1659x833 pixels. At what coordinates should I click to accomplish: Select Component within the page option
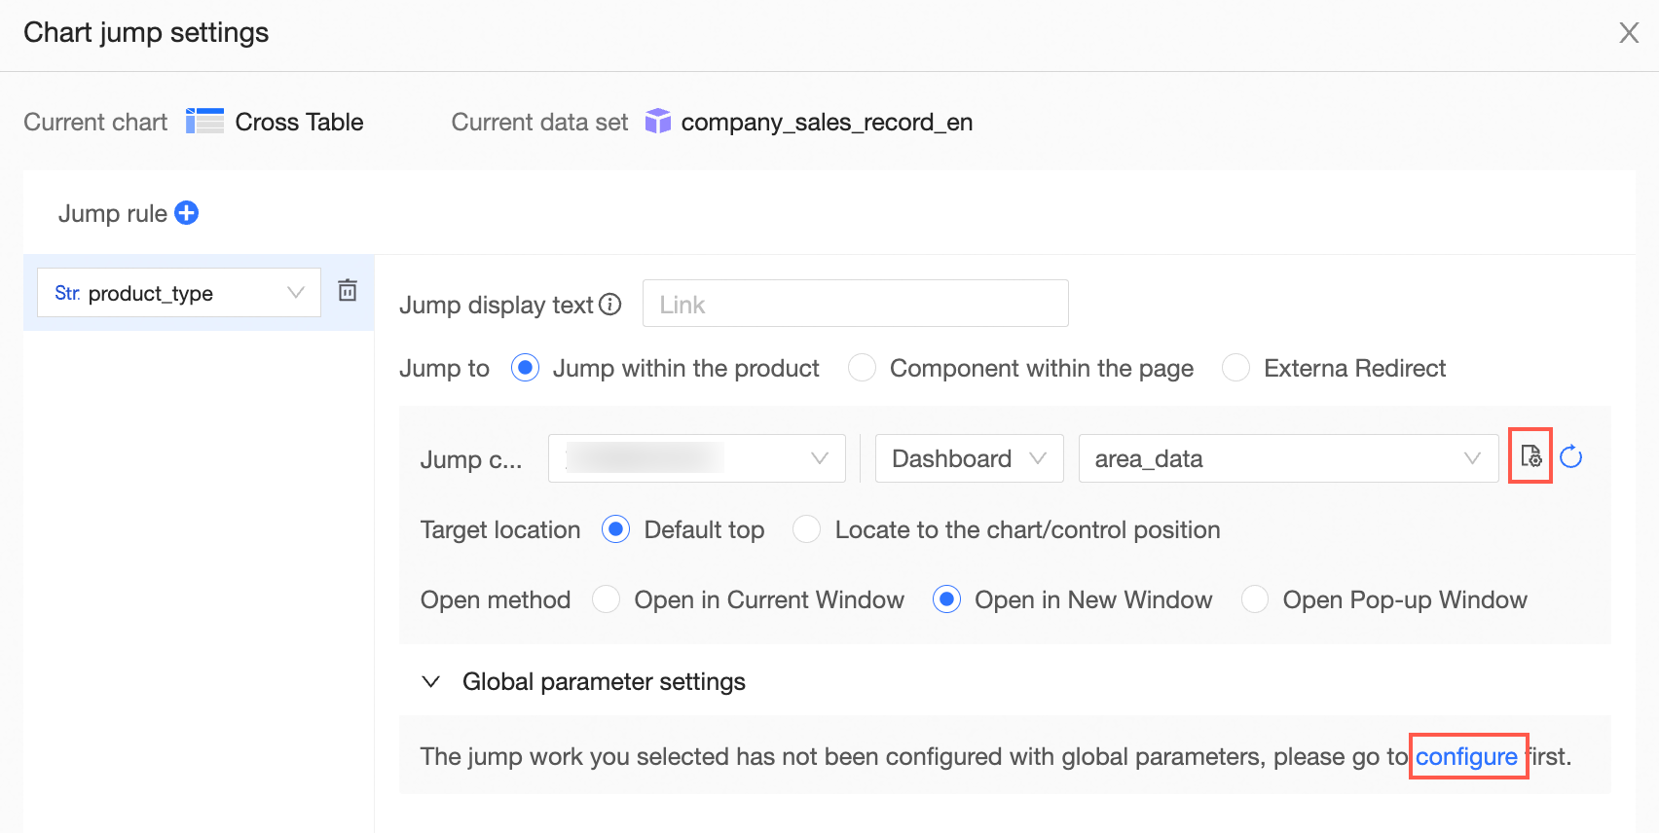tap(863, 368)
